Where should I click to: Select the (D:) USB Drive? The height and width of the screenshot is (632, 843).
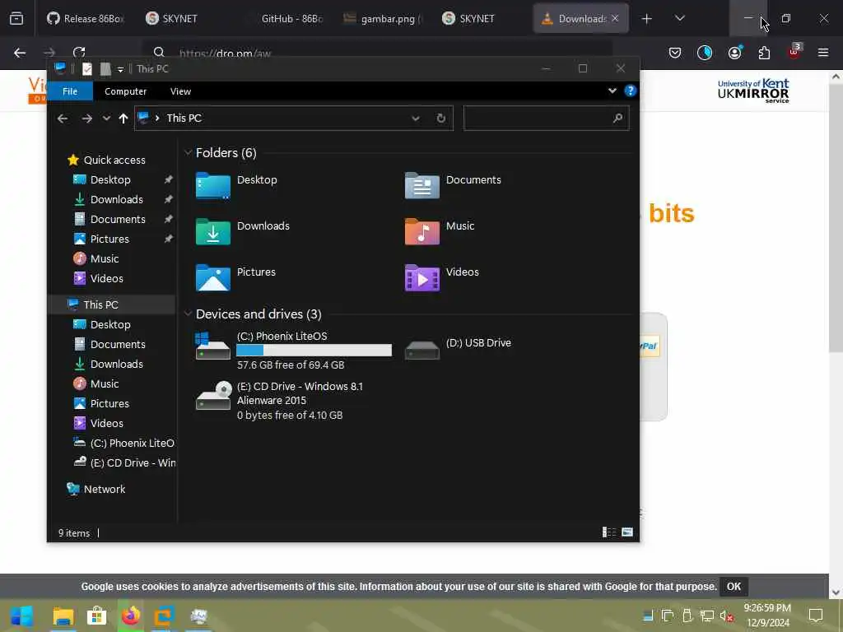tap(458, 350)
